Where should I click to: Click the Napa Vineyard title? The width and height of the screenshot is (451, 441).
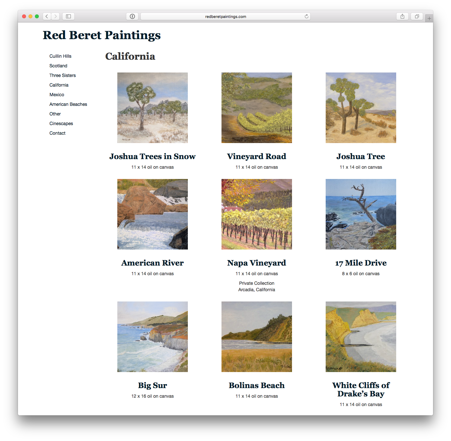(x=257, y=263)
